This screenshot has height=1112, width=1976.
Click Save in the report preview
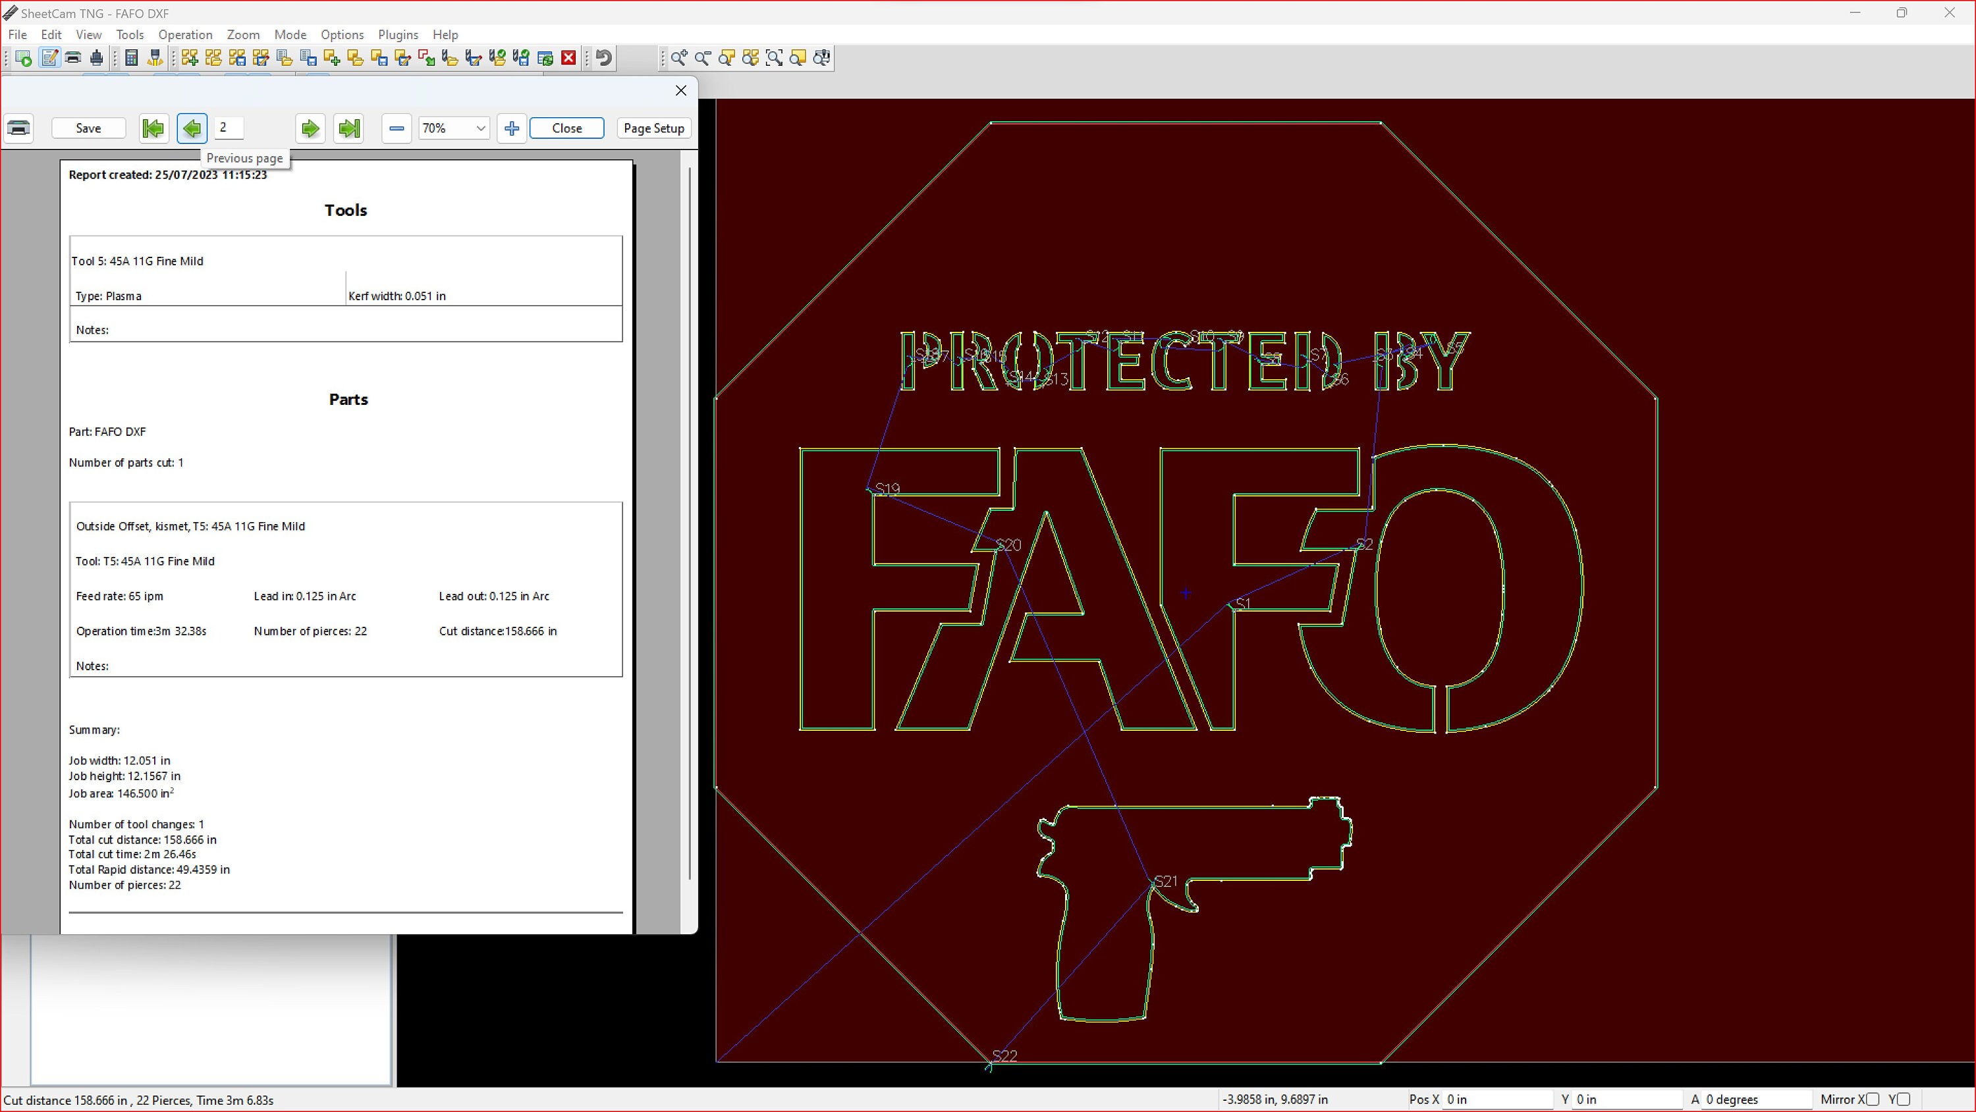(88, 128)
